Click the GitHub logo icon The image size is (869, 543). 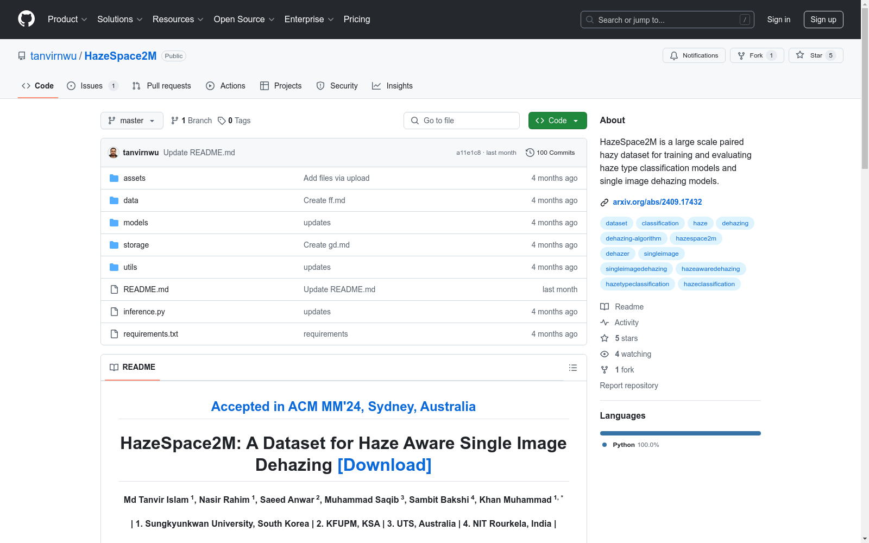pyautogui.click(x=26, y=19)
